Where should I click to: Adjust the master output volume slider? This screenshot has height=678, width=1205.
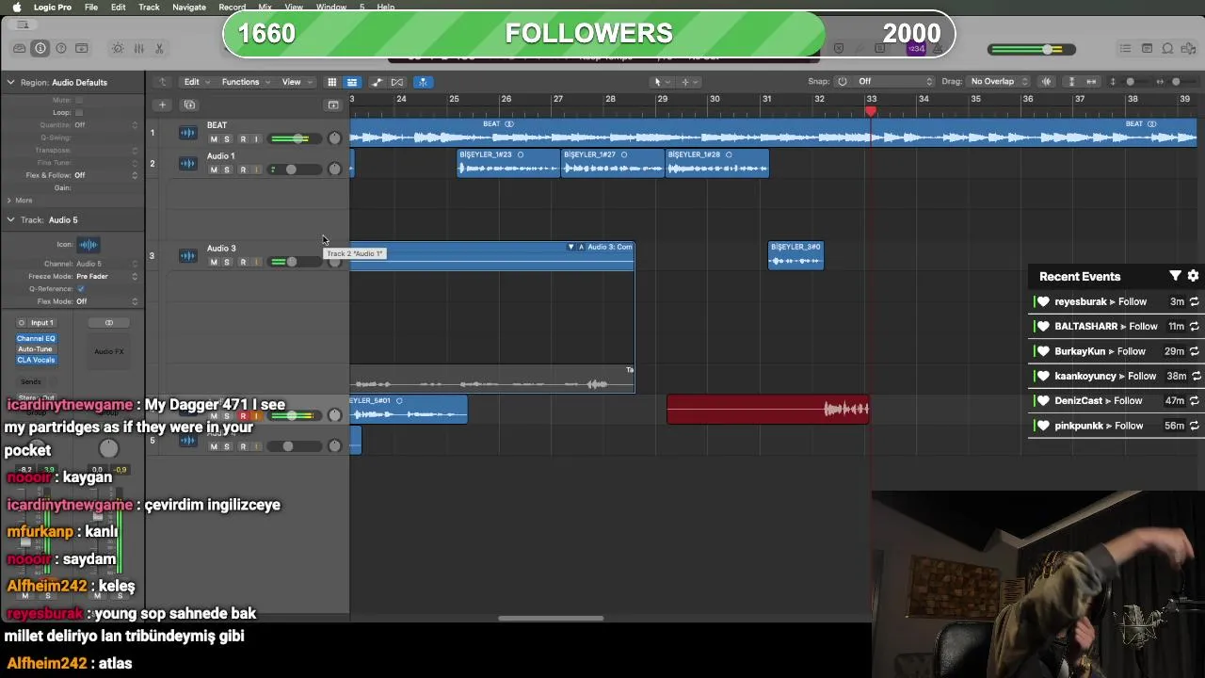click(1031, 49)
